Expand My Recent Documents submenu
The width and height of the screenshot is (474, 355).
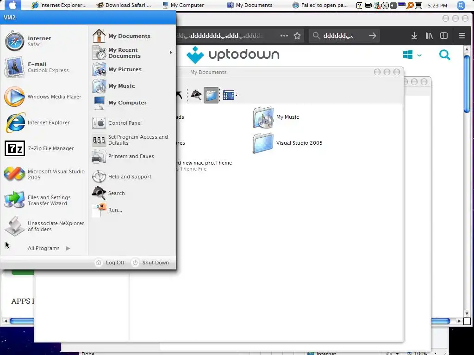click(x=132, y=53)
